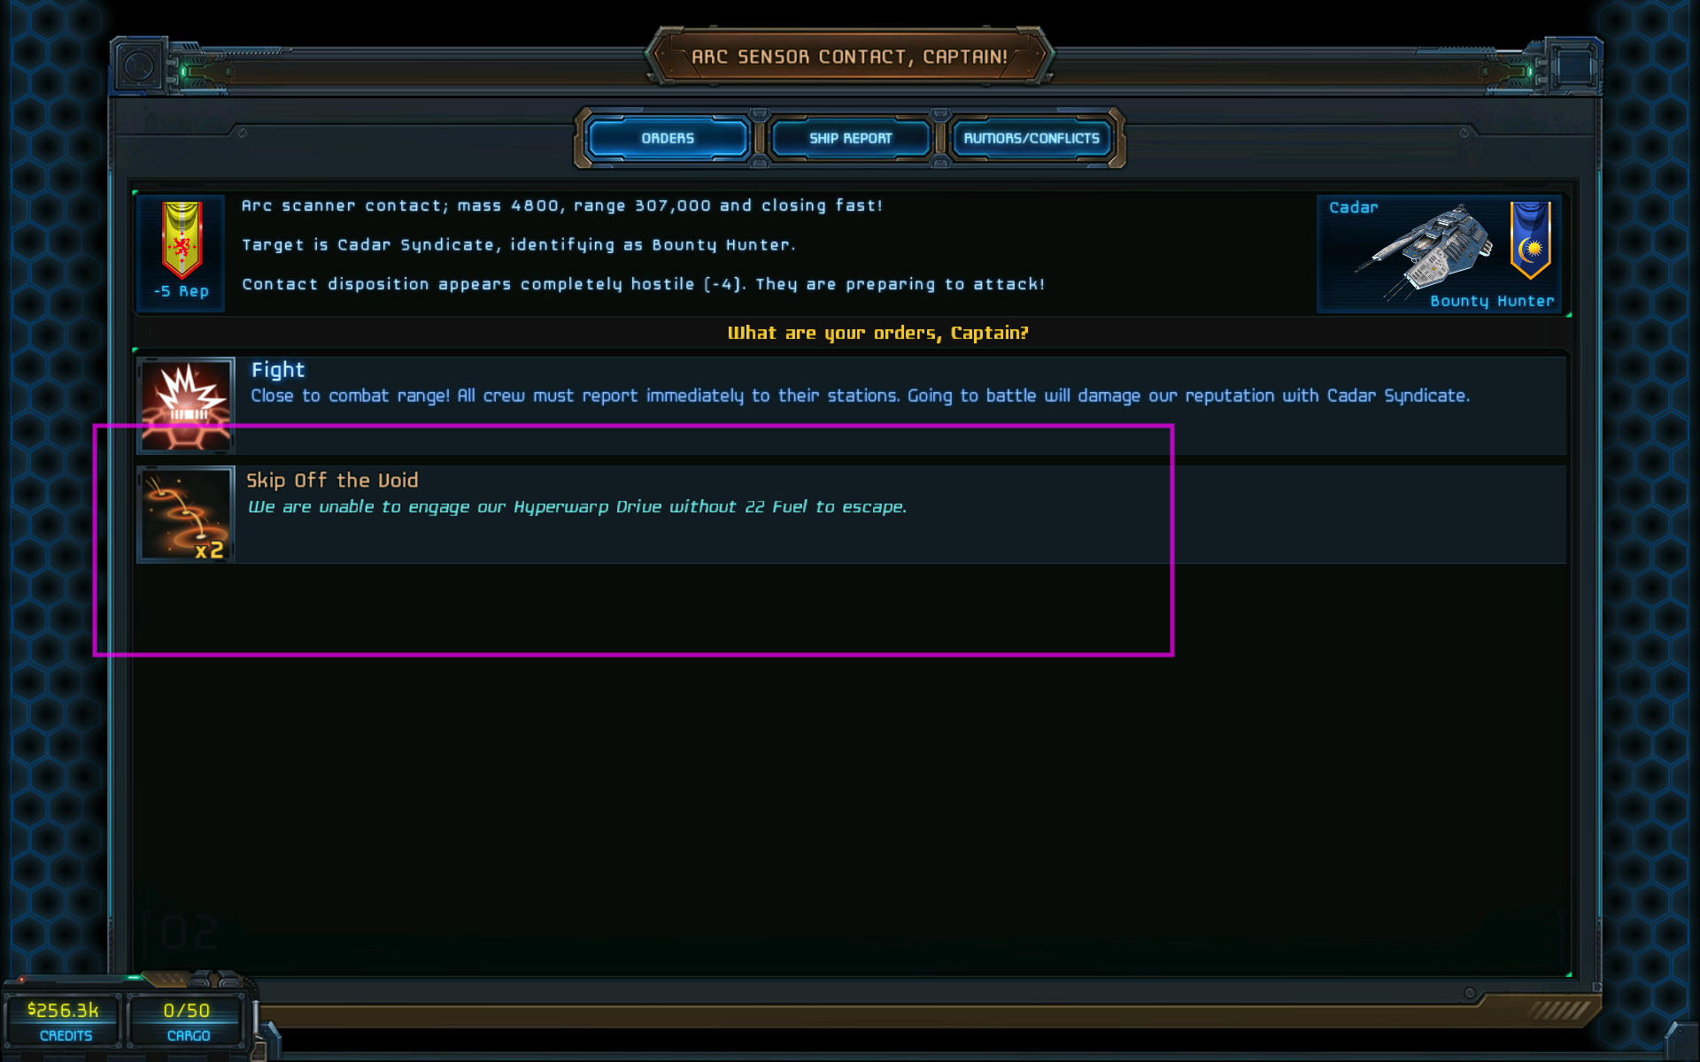The height and width of the screenshot is (1062, 1700).
Task: Switch to the Ship Report tab
Action: pyautogui.click(x=850, y=138)
